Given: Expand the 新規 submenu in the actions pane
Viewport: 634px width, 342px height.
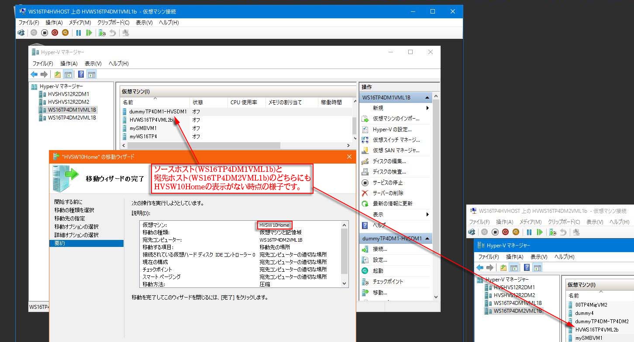Looking at the screenshot, I should click(x=427, y=108).
